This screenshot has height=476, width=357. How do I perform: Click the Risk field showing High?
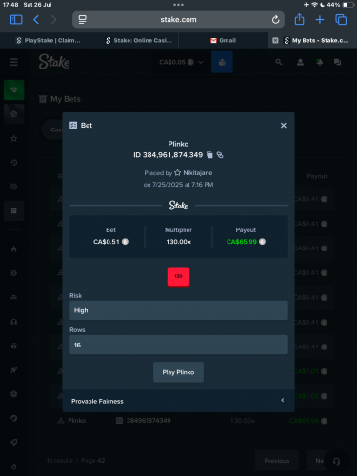pyautogui.click(x=178, y=310)
